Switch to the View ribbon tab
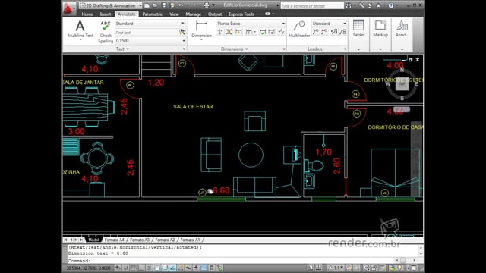Screen dimensions: 486x273 coord(174,14)
